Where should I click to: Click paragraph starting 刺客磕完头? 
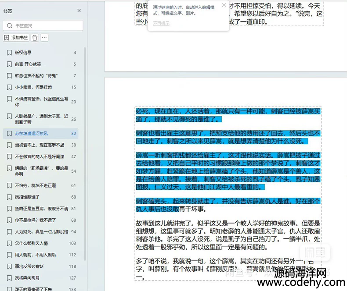[228, 205]
